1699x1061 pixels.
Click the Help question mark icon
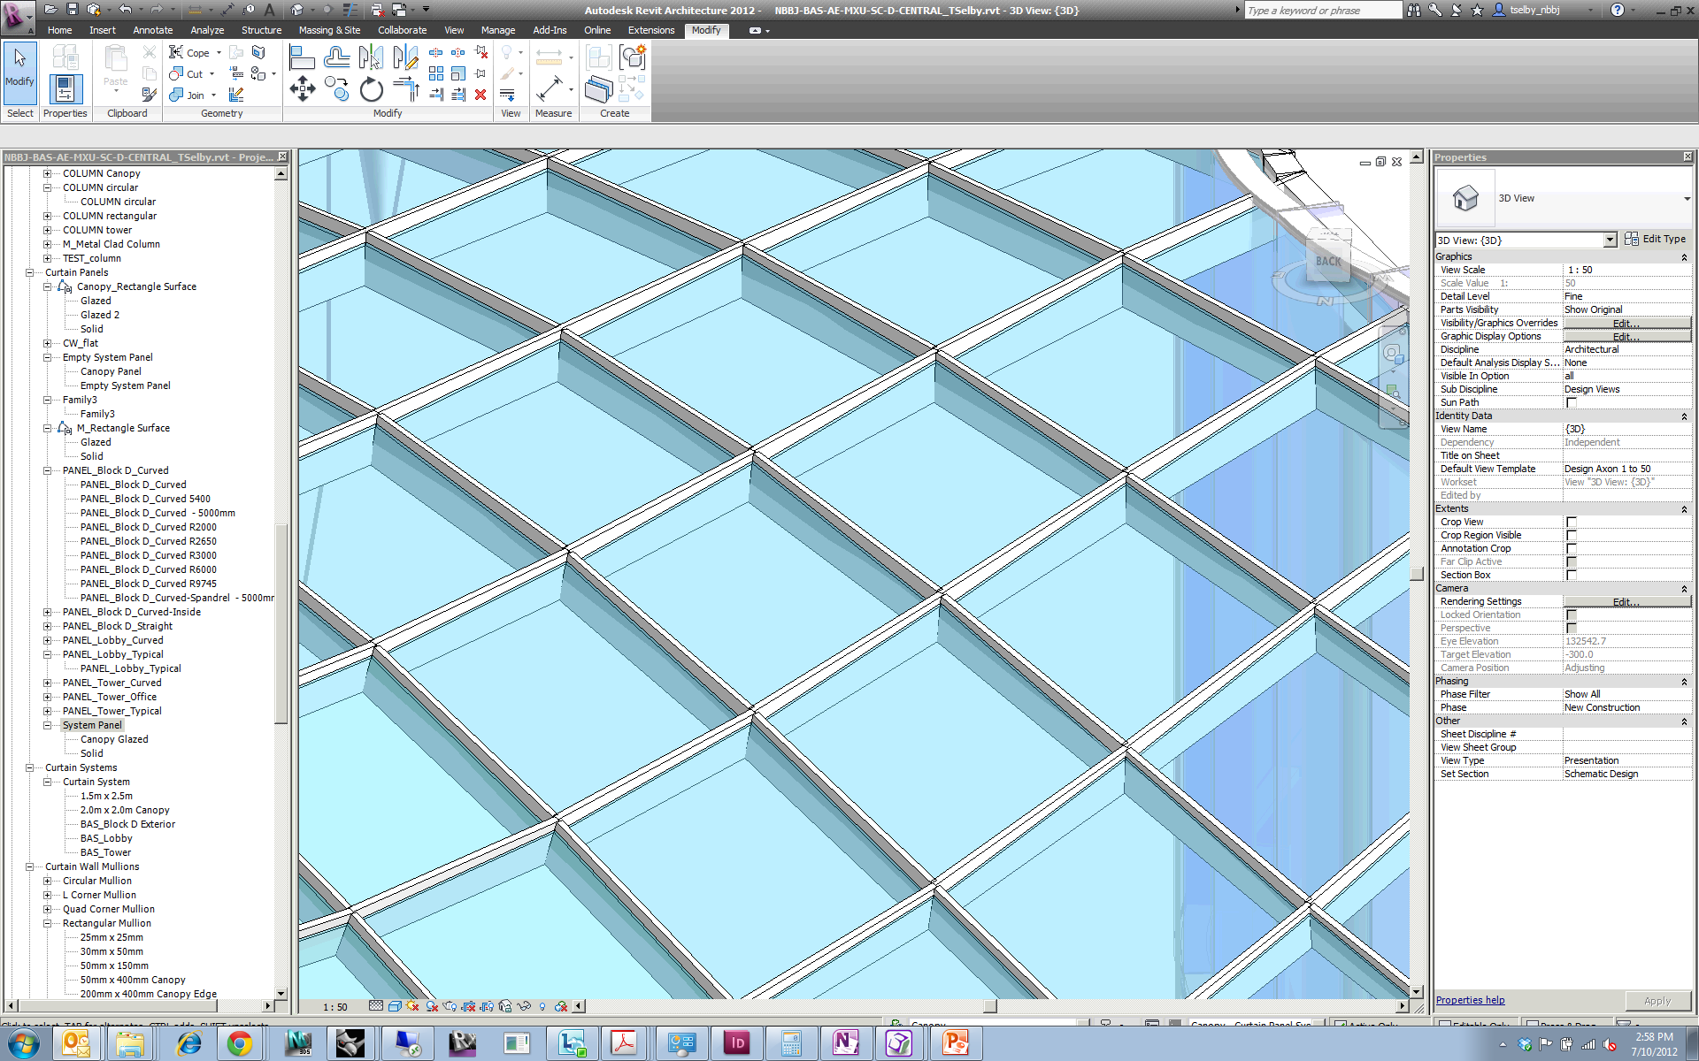pos(1618,10)
